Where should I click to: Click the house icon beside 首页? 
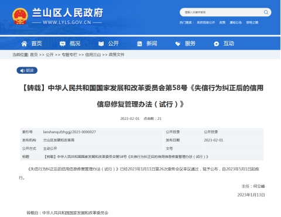tap(24, 44)
